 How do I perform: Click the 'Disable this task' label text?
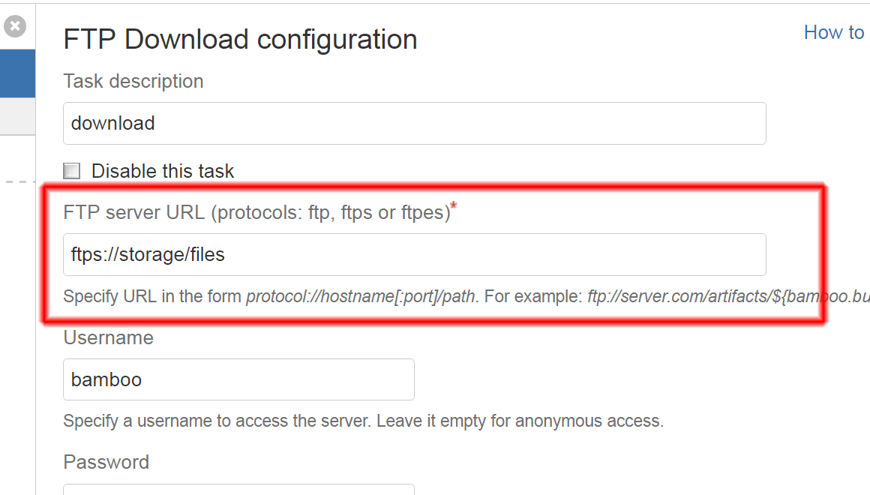[x=163, y=171]
